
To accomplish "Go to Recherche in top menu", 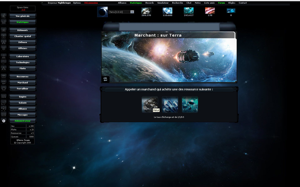I will pyautogui.click(x=177, y=3).
